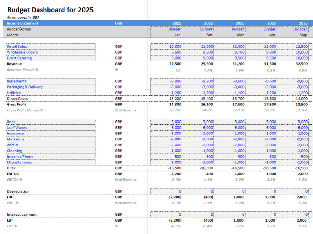Select the Insurance row label

click(x=51, y=133)
